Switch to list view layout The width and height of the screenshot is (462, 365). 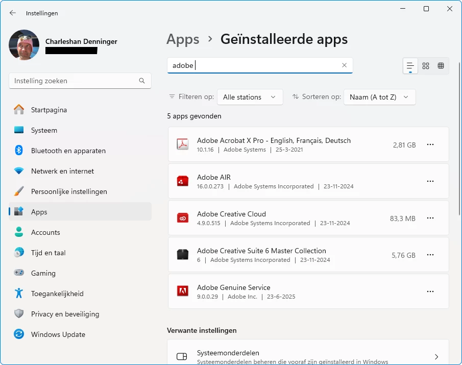[x=410, y=66]
